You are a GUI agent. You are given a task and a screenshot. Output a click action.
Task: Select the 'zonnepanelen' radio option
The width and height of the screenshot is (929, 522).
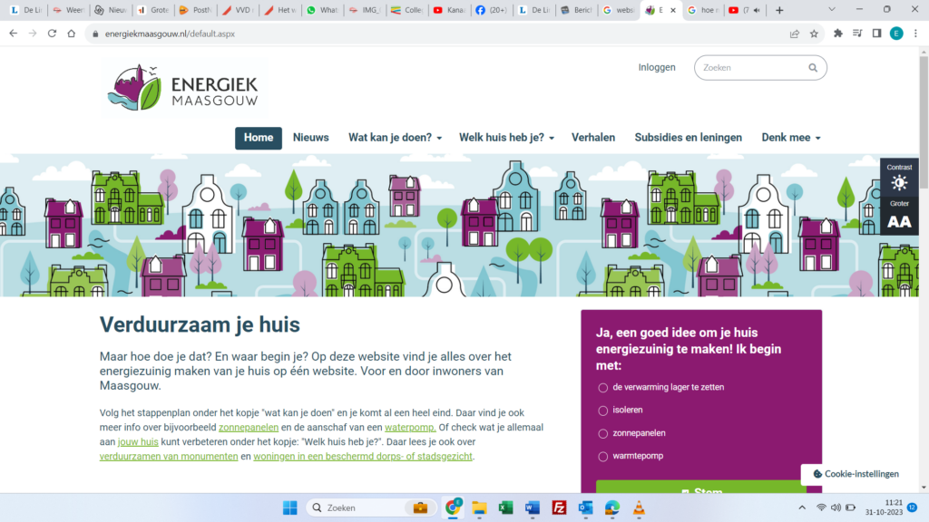(602, 433)
